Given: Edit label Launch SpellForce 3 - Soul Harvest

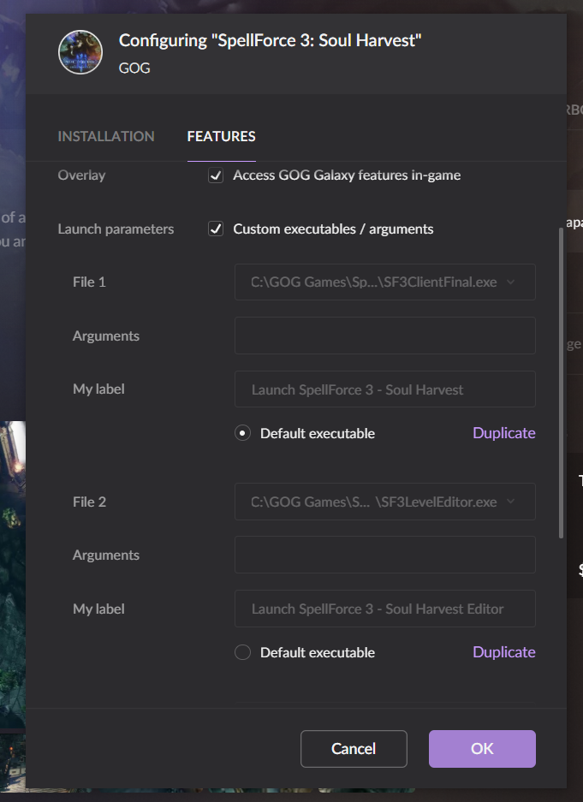Looking at the screenshot, I should point(385,389).
